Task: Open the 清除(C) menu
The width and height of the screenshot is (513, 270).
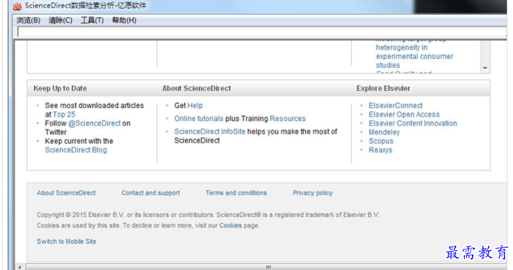Action: click(x=60, y=20)
